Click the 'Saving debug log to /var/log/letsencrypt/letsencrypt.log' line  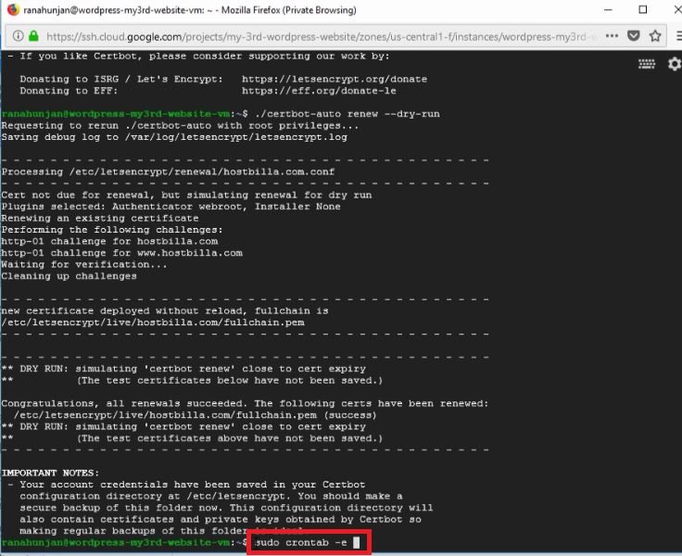[174, 137]
